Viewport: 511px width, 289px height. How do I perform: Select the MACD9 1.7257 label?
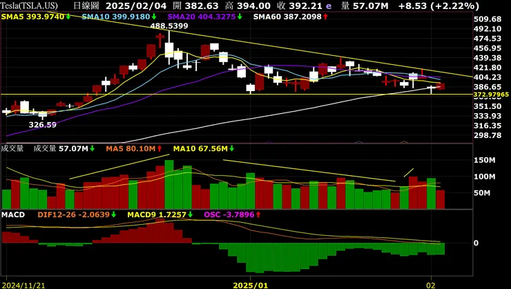click(157, 215)
